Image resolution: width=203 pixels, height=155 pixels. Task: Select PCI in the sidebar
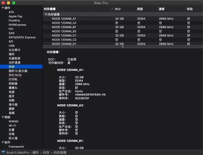coord(11,29)
